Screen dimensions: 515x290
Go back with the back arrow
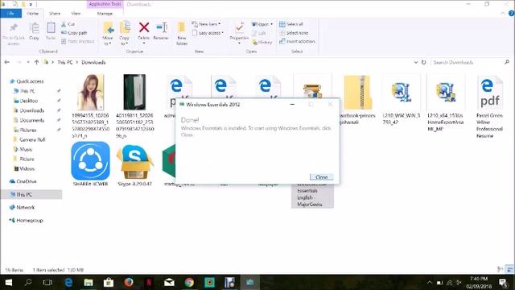click(x=7, y=62)
